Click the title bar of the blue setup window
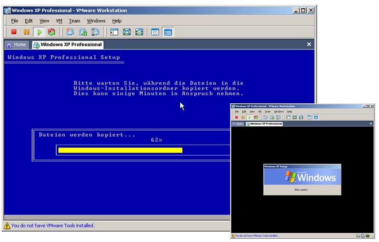The width and height of the screenshot is (379, 242). (160, 10)
